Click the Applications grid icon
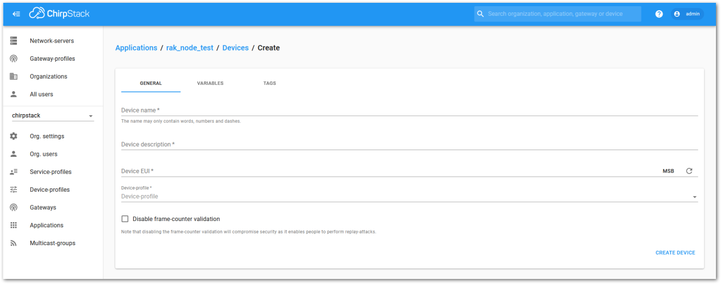This screenshot has height=284, width=721. 14,226
